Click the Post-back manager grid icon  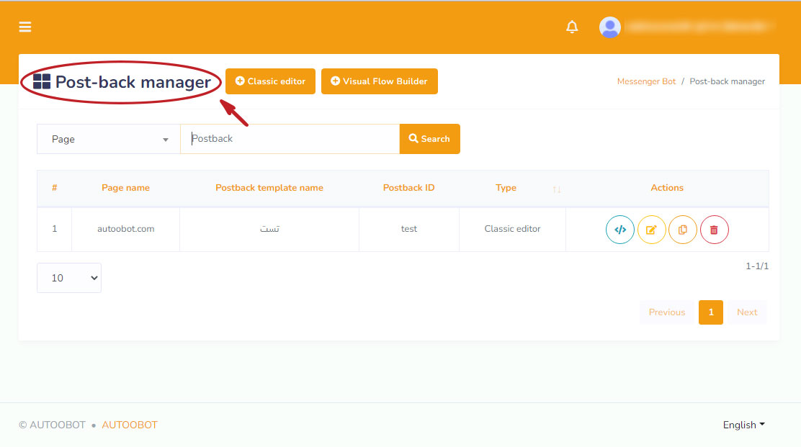click(x=42, y=82)
